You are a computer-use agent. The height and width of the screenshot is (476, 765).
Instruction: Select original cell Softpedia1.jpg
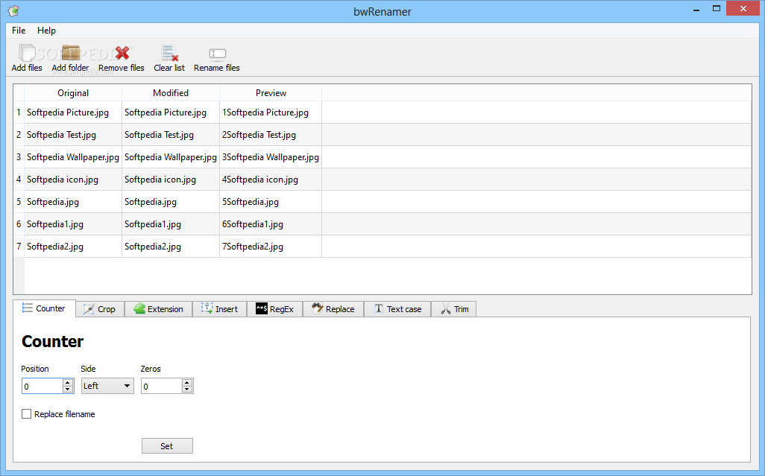coord(73,224)
